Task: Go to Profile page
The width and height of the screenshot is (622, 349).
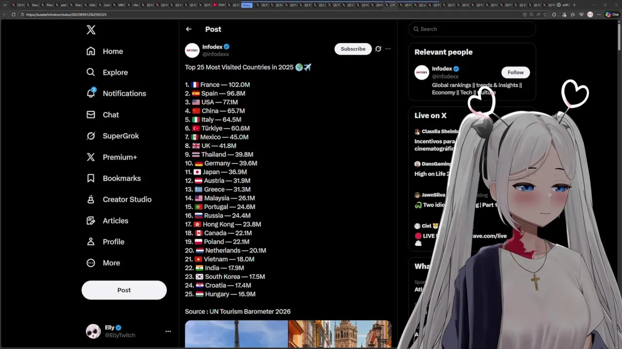Action: (105, 242)
